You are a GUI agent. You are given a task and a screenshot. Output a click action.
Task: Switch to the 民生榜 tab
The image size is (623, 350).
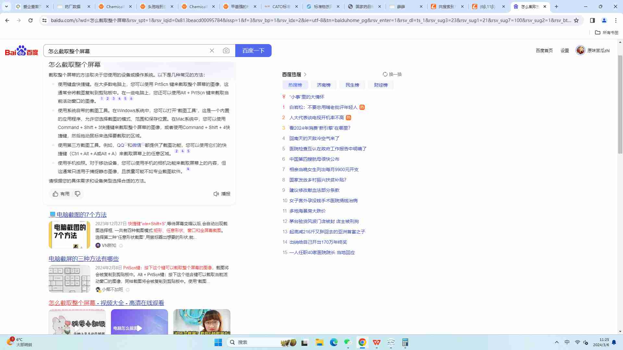click(x=352, y=85)
